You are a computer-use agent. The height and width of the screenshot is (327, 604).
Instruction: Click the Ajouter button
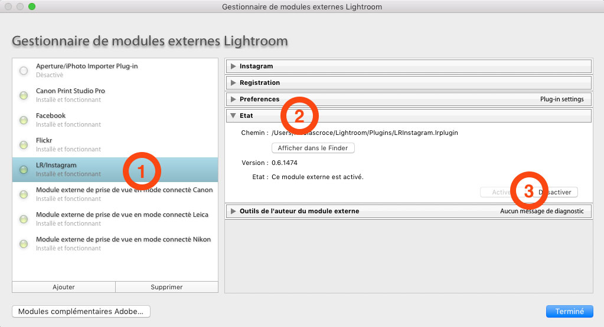64,287
